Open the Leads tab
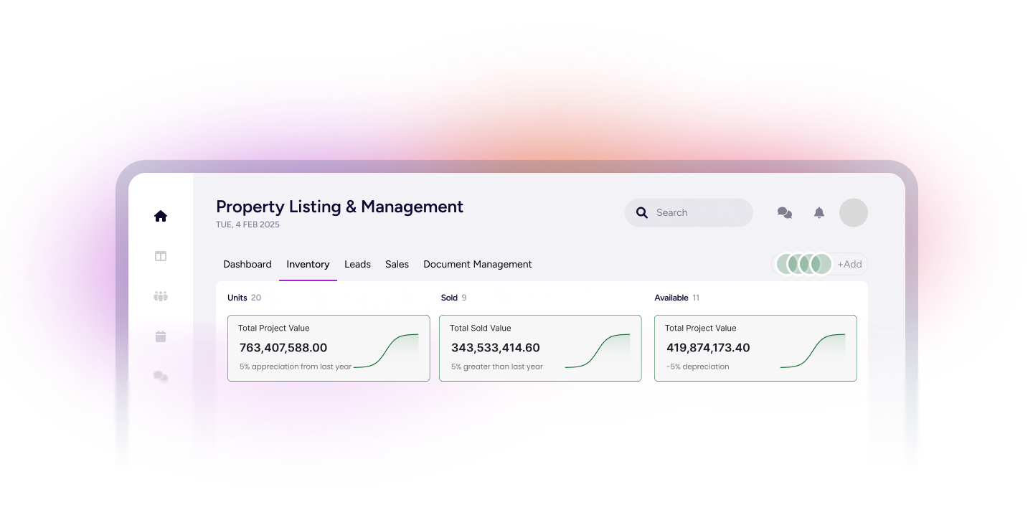This screenshot has height=515, width=1033. click(x=357, y=264)
